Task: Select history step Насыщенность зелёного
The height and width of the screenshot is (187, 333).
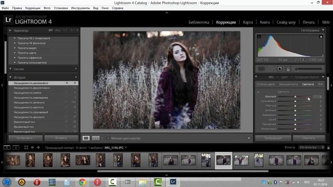Action: [43, 102]
